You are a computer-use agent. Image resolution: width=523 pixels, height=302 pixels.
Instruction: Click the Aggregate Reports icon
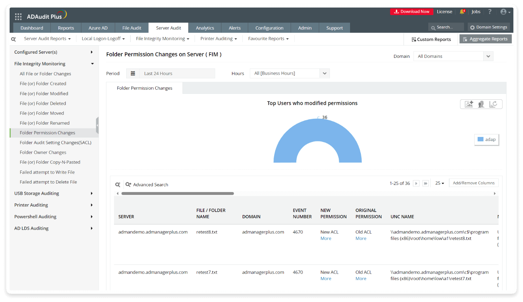click(x=465, y=39)
